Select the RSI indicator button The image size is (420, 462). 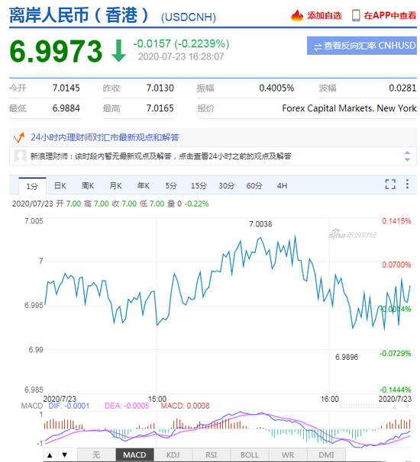(x=212, y=455)
